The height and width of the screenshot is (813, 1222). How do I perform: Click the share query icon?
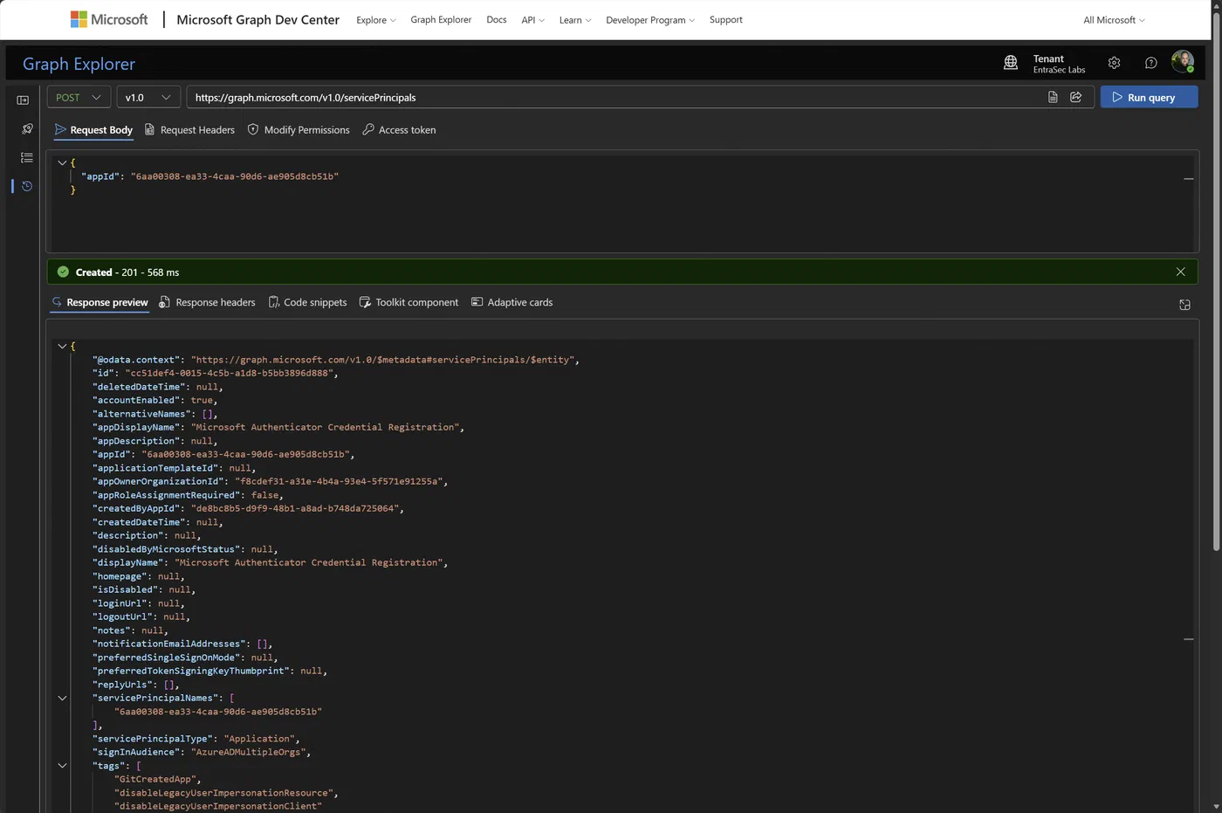1076,97
